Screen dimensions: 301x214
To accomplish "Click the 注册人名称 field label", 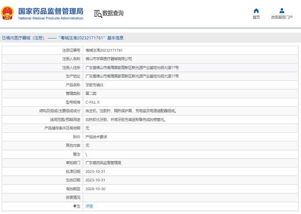I will (x=71, y=59).
